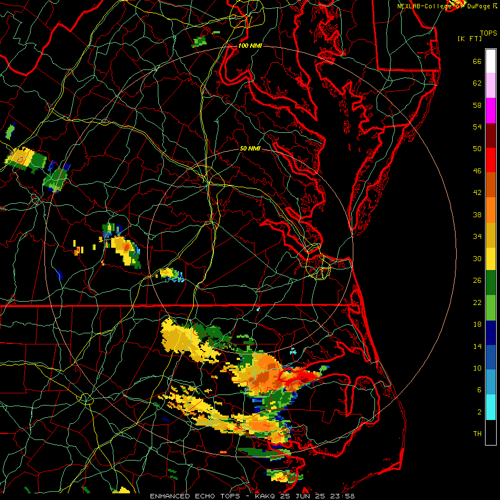500x500 pixels.
Task: Click the blue 10 kft legend swatch
Action: [491, 358]
